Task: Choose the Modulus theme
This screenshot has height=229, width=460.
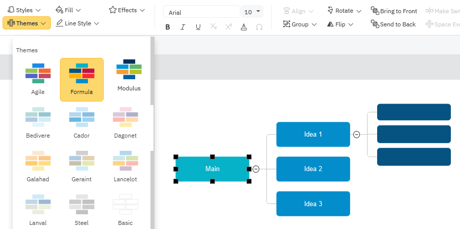Action: pyautogui.click(x=129, y=75)
